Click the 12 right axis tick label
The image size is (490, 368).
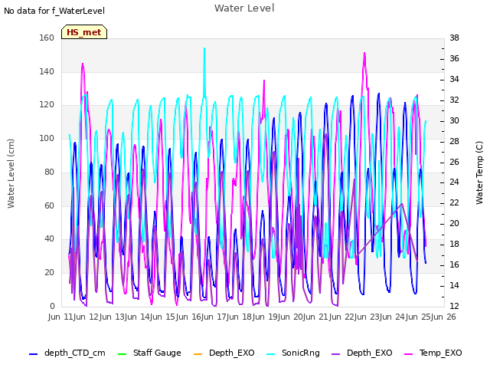click(454, 306)
